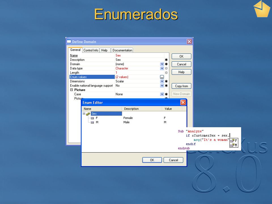
Task: Collapse the Picture property group
Action: 71,90
